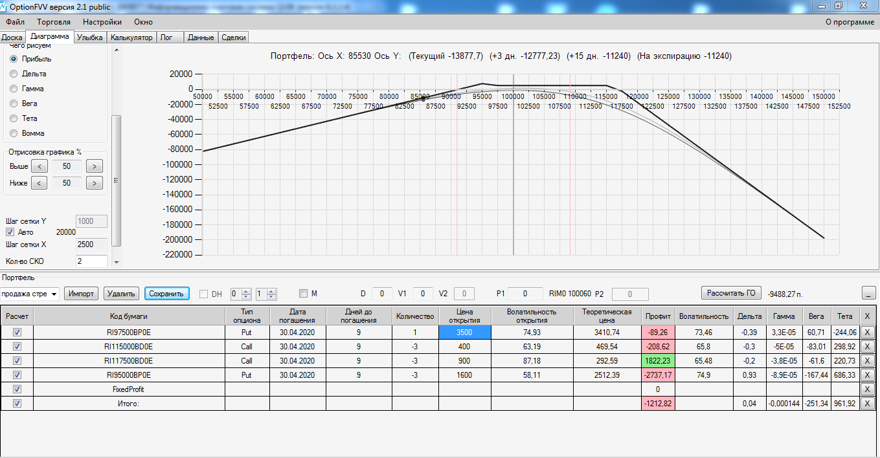Image resolution: width=880 pixels, height=458 pixels.
Task: Switch to the Калькулятор tab
Action: pos(131,38)
